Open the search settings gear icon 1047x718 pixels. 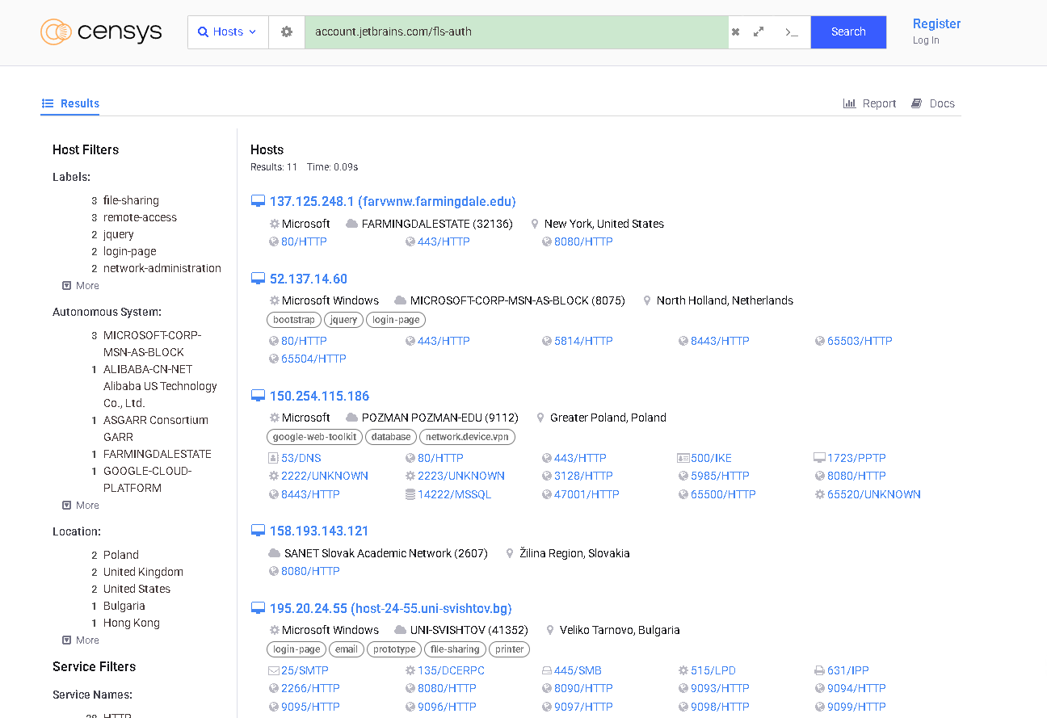[x=287, y=31]
